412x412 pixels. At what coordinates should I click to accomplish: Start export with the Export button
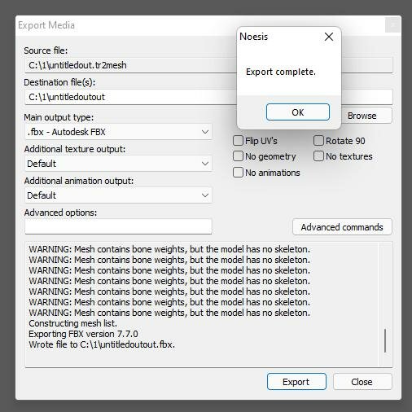296,382
